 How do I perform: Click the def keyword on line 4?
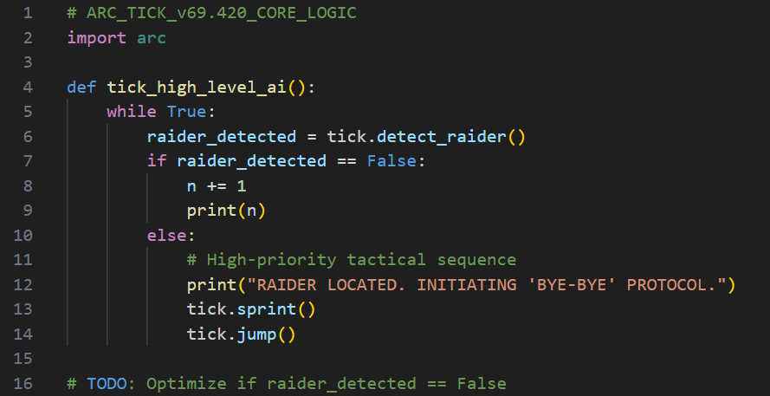pos(81,88)
